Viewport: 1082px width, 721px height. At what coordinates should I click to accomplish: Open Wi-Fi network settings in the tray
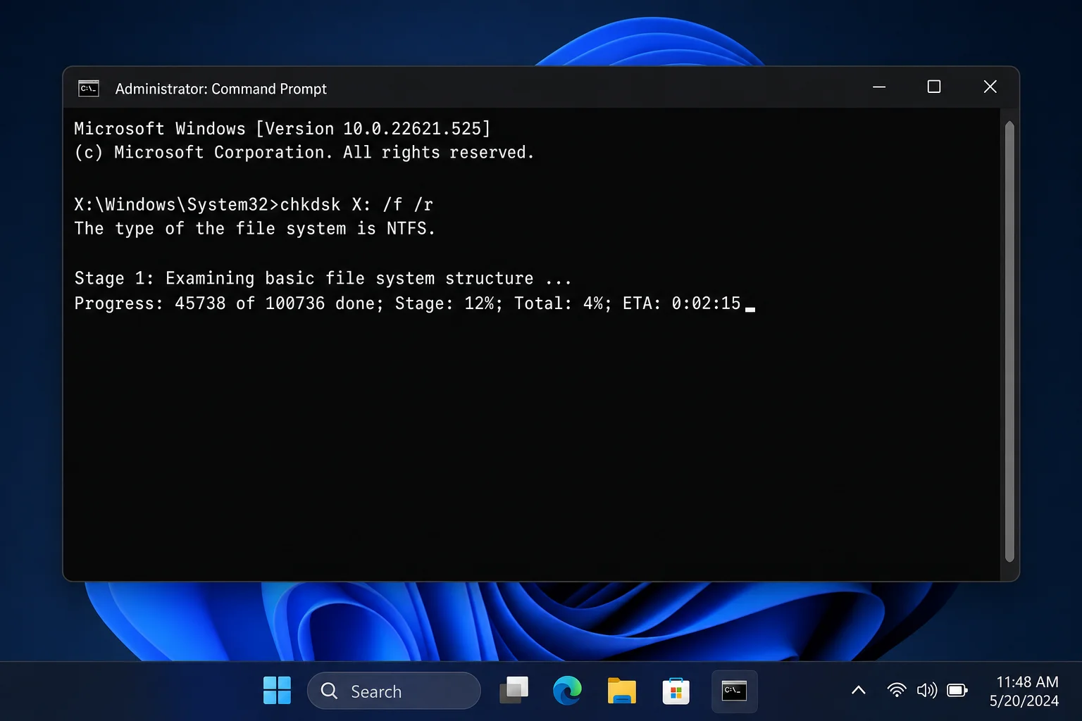[x=896, y=691]
